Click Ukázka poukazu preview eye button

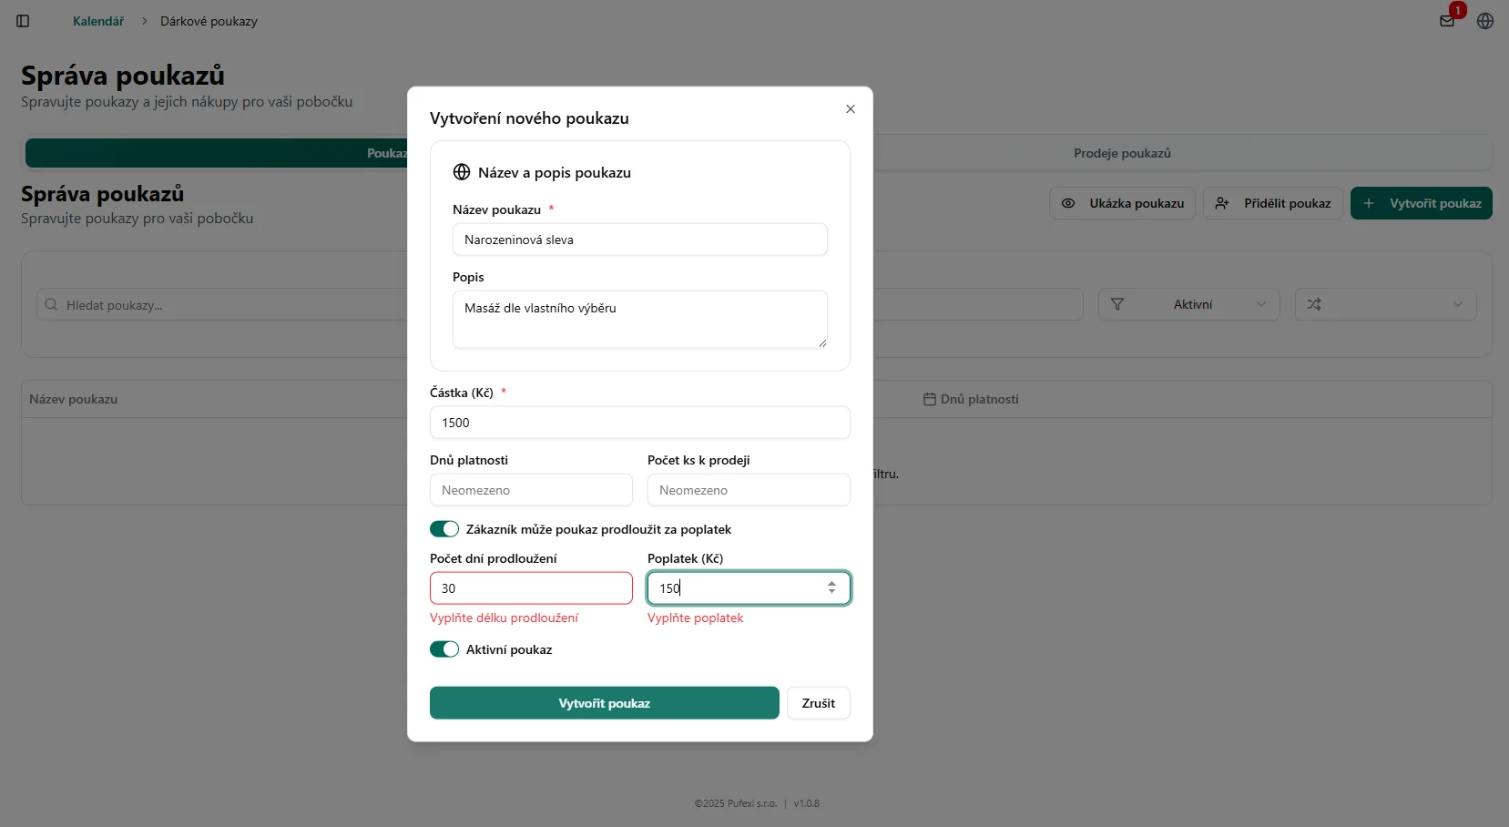[x=1122, y=203]
